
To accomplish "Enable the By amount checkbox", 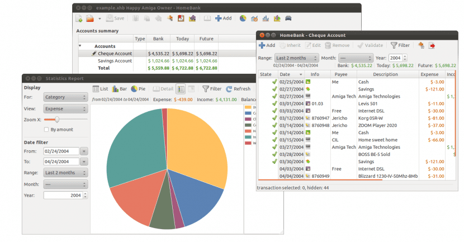I will 46,130.
